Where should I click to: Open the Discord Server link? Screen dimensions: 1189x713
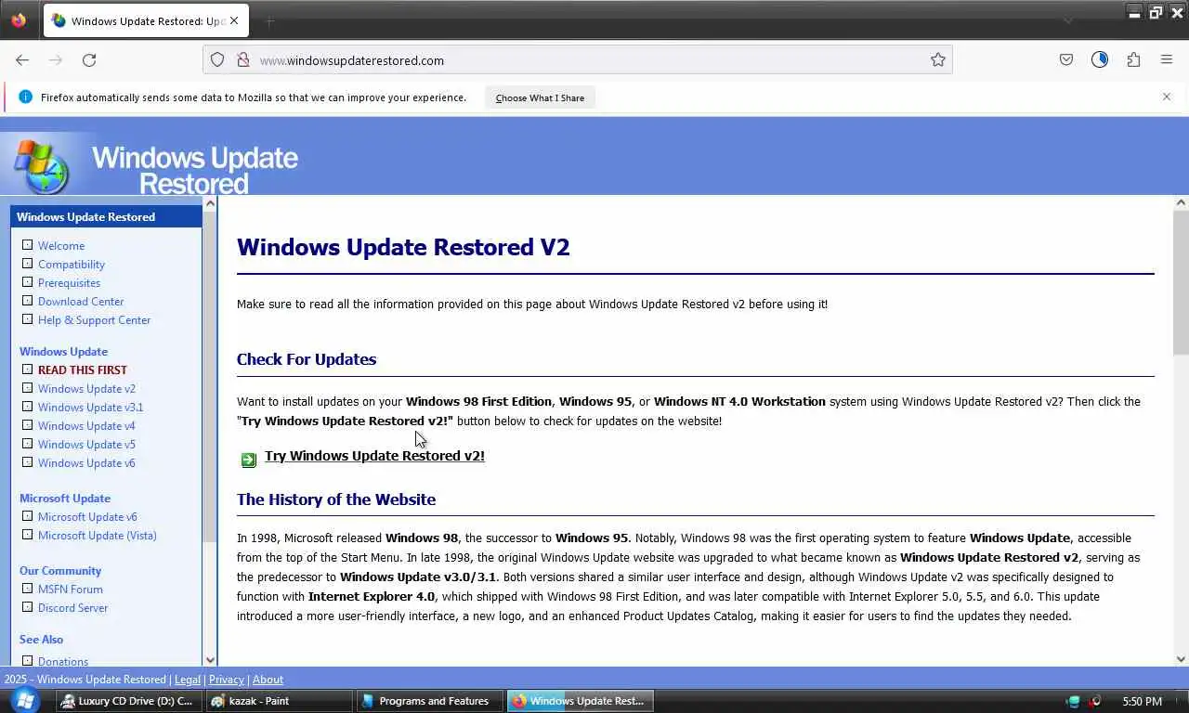pos(72,608)
